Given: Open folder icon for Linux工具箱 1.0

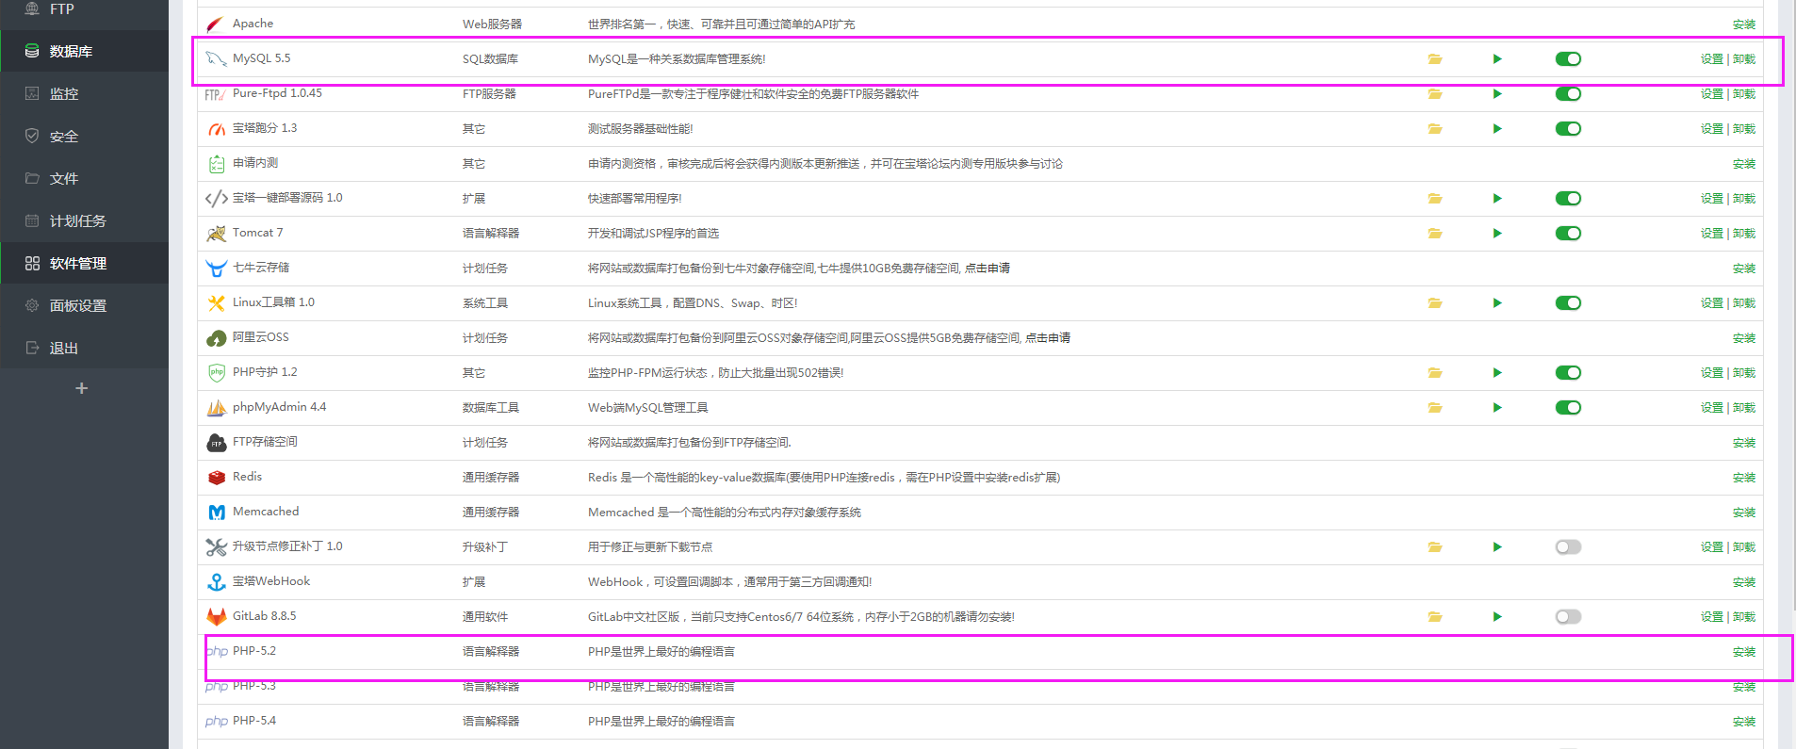Looking at the screenshot, I should 1435,303.
